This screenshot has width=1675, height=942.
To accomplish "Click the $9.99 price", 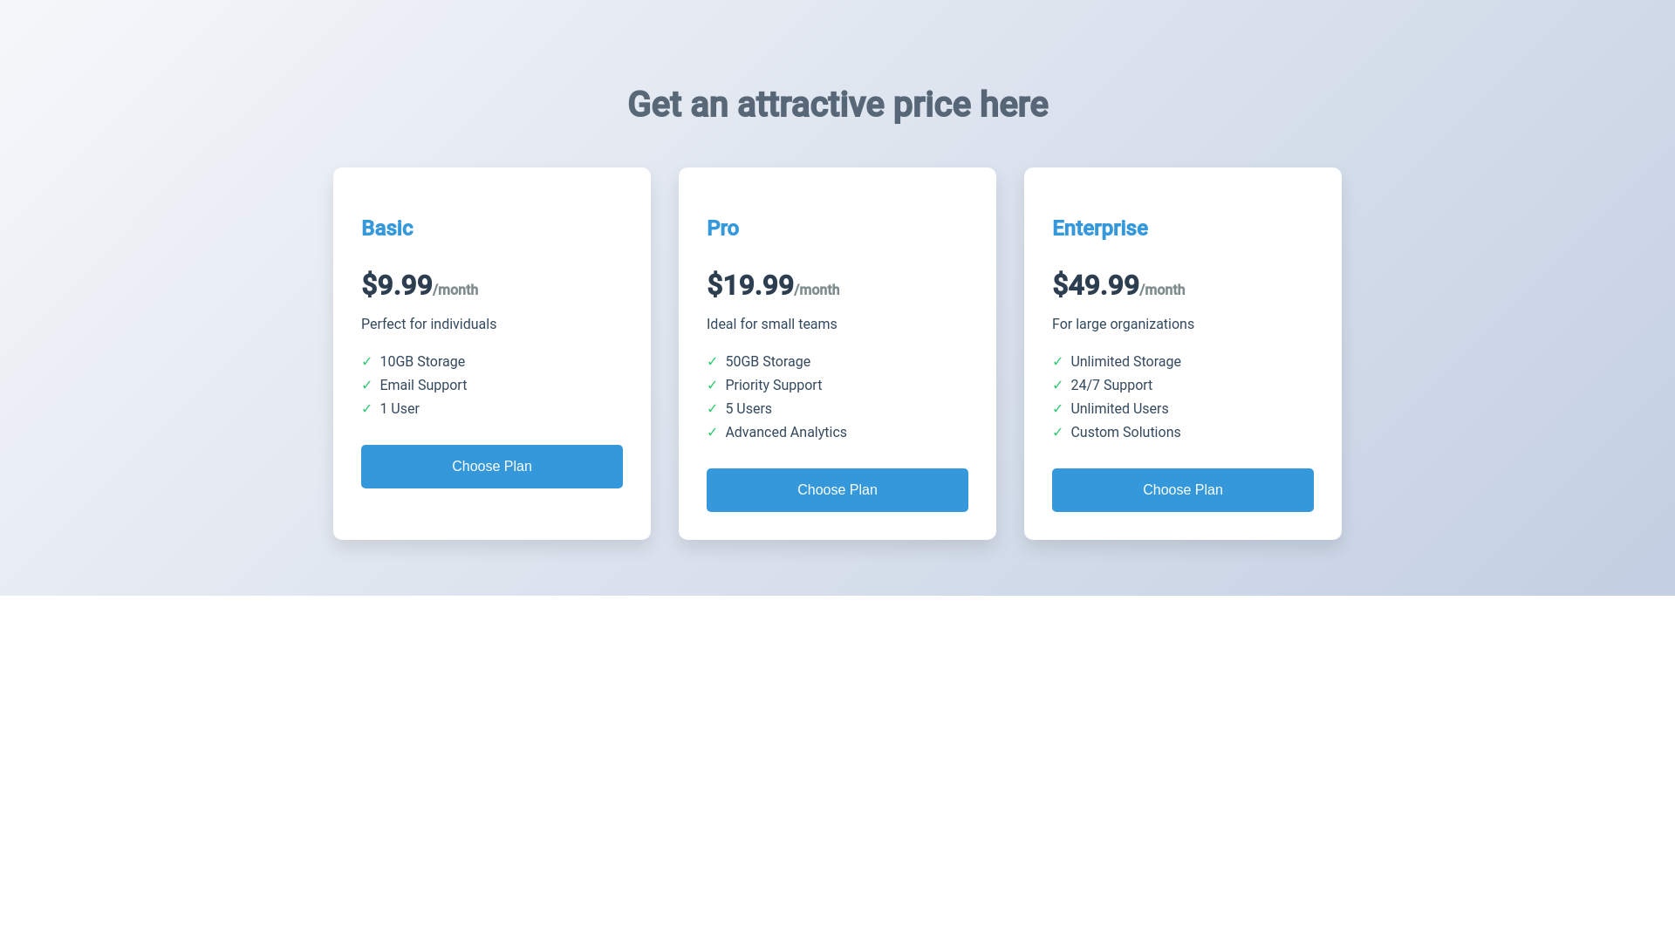I will tap(397, 285).
